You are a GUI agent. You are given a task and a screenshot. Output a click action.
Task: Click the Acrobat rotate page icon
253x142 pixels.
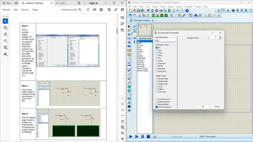click(122, 121)
